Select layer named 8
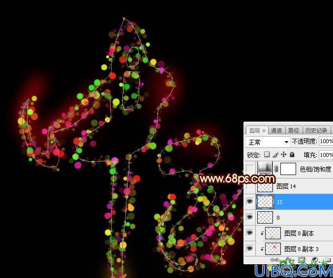This screenshot has height=278, width=333. point(278,218)
